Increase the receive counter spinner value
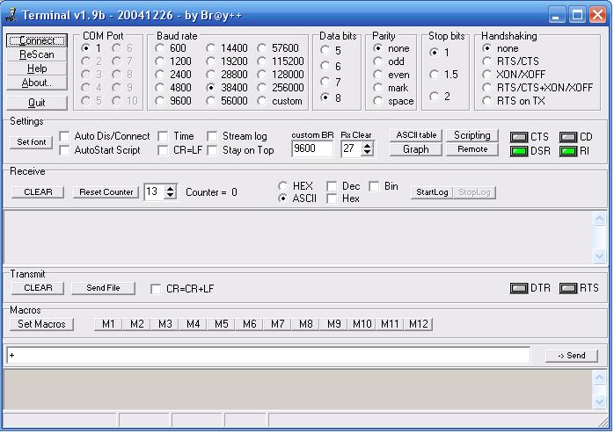Screen dimensions: 614x433 (171, 189)
